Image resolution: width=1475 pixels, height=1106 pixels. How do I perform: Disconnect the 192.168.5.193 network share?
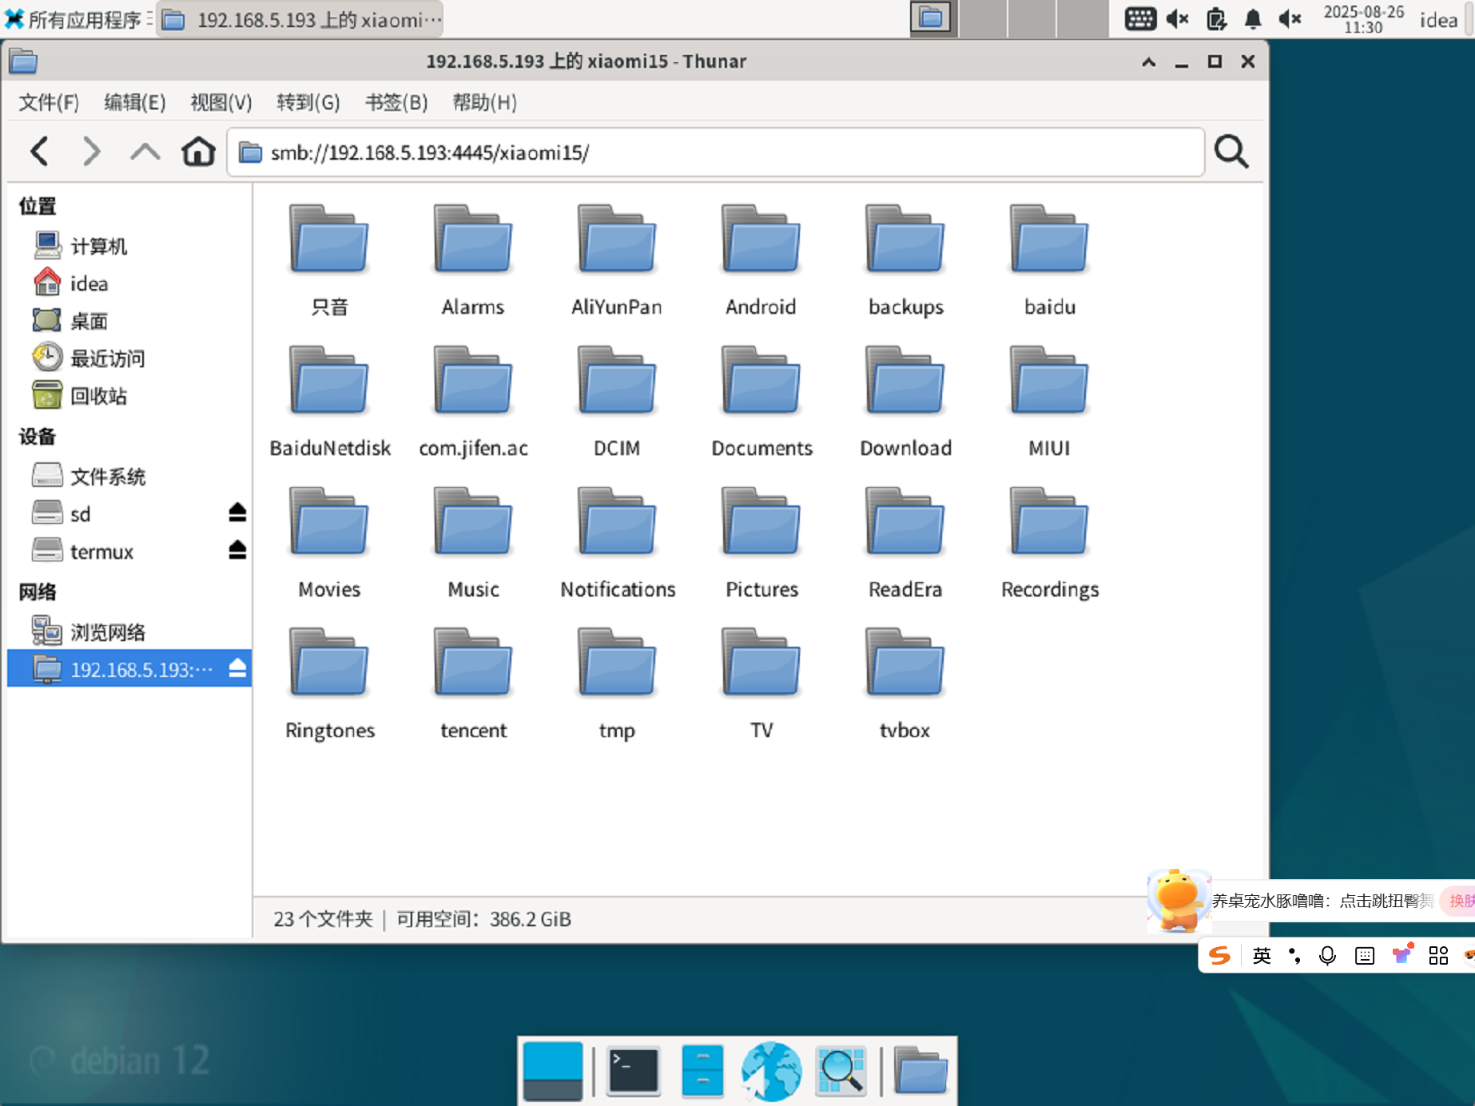237,668
